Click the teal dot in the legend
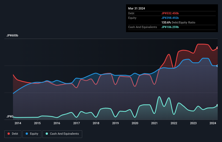 click(47, 134)
